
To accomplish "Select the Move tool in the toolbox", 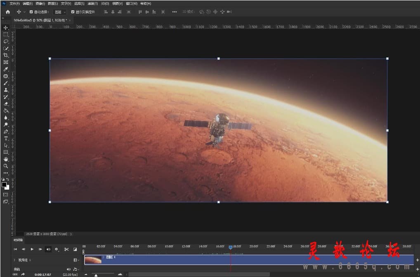I will [6, 28].
